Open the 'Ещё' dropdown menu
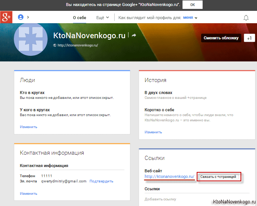This screenshot has width=257, height=206. click(x=103, y=18)
